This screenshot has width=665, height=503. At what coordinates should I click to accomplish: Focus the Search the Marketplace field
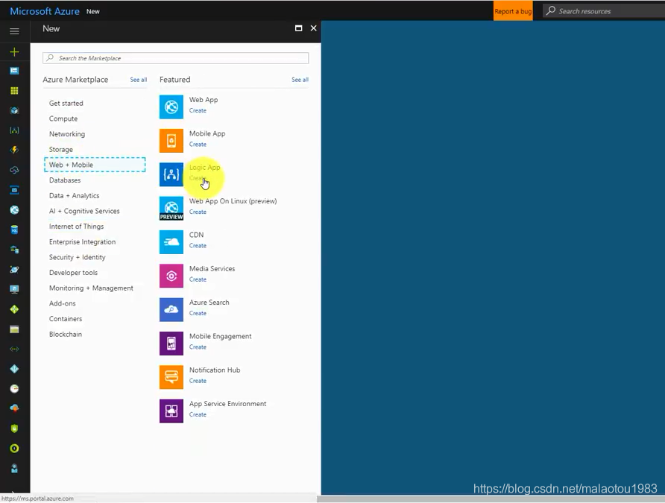click(176, 58)
